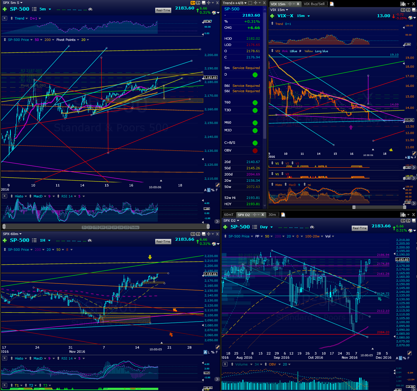Image resolution: width=417 pixels, height=391 pixels.
Task: Click the right handle of SPX 5m range slider
Action: point(208,226)
